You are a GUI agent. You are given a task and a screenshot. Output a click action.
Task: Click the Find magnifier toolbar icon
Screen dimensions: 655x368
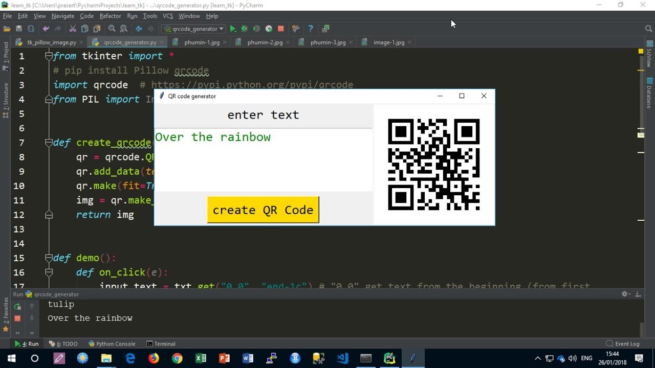pos(112,29)
